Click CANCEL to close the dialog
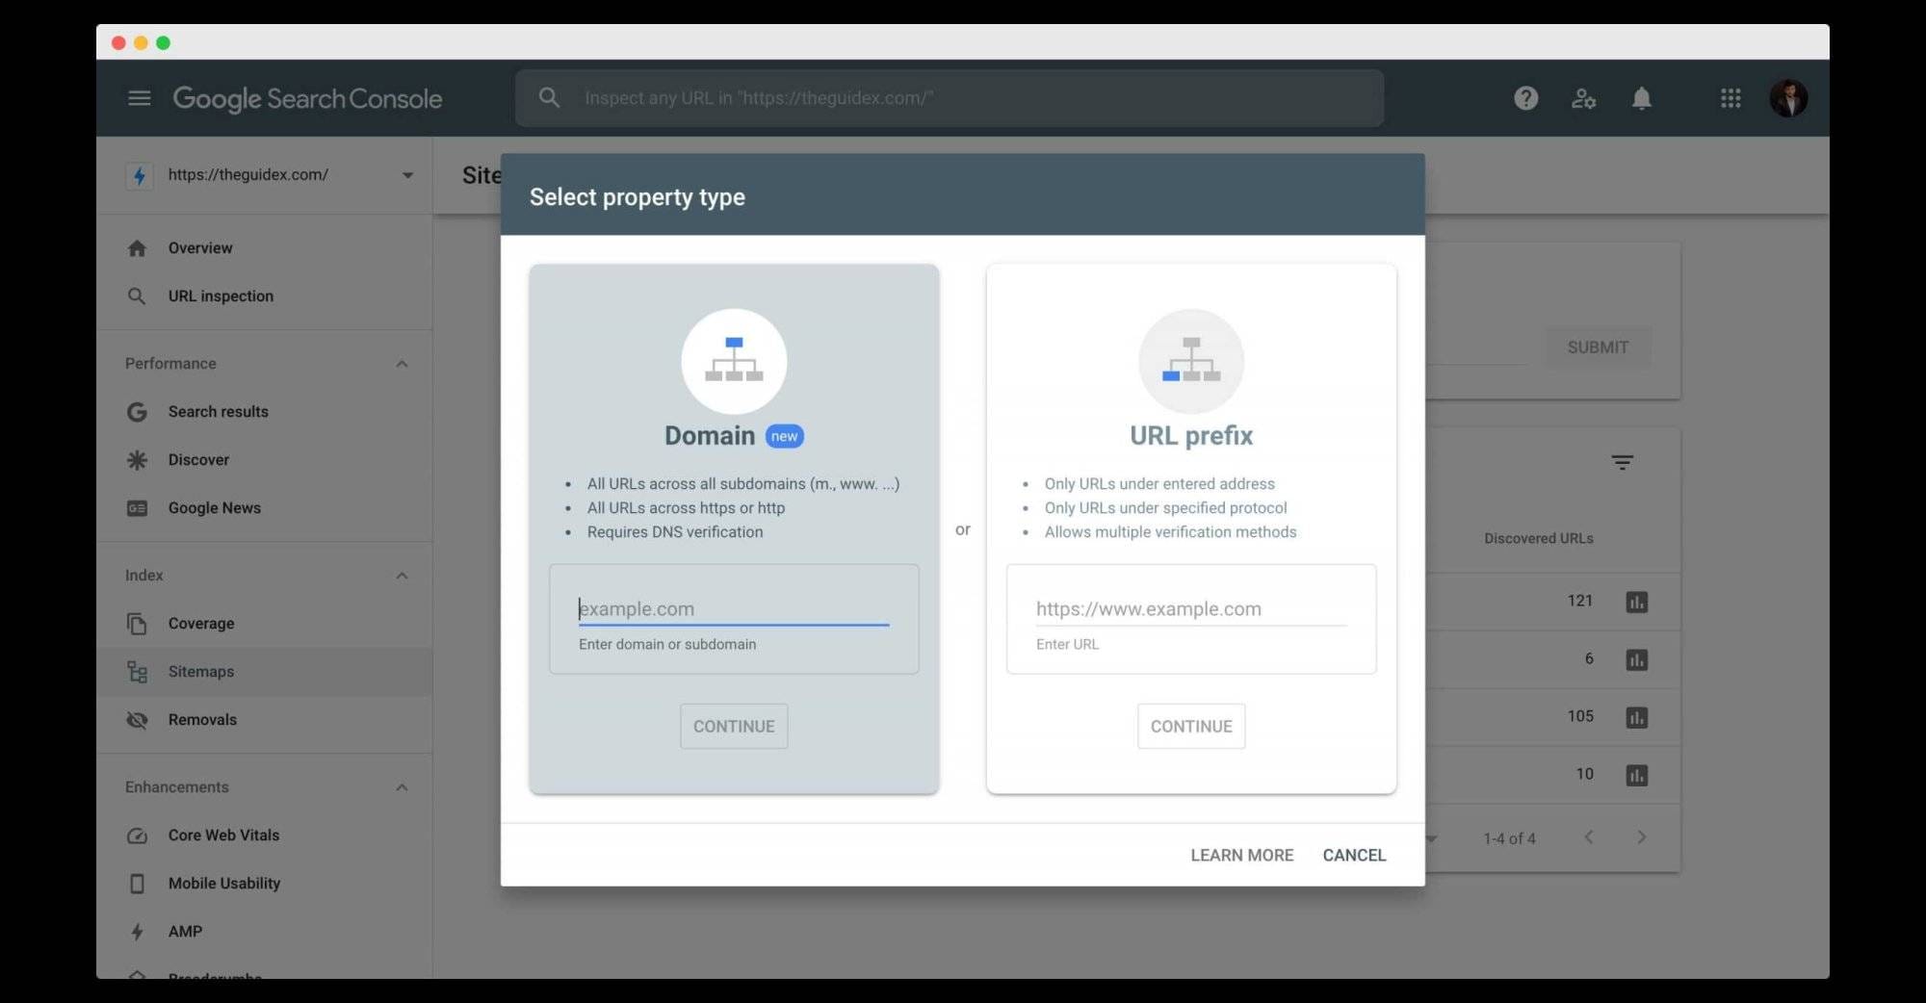 [x=1354, y=855]
